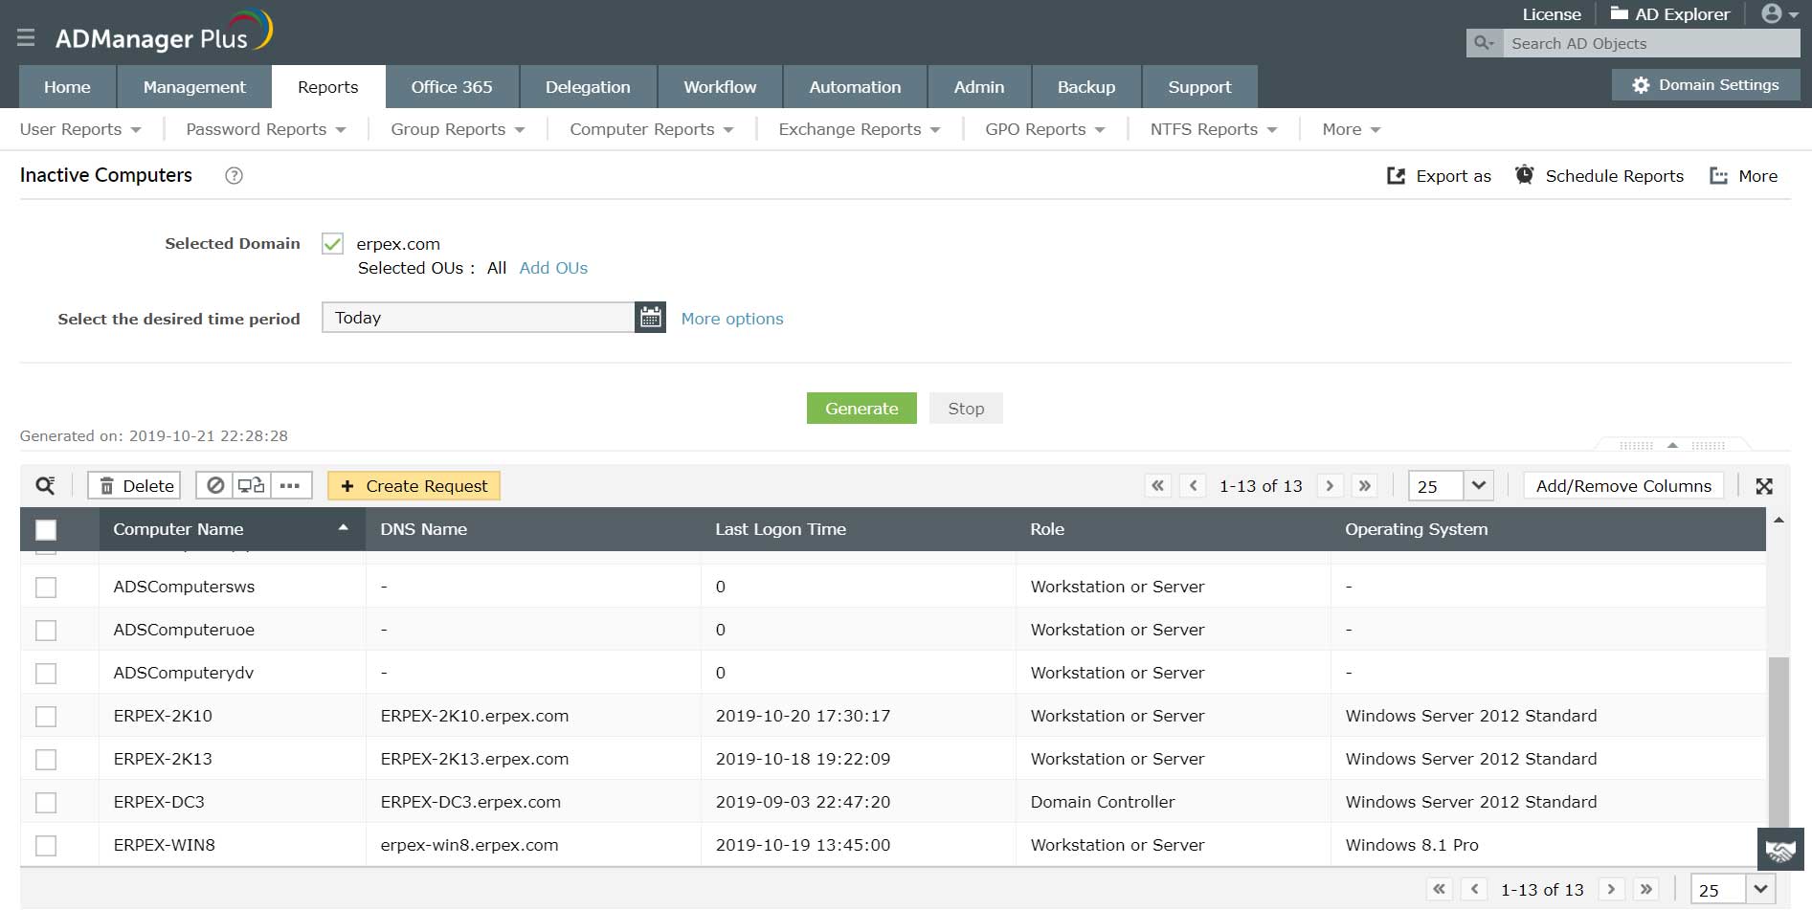Switch to the Home tab
This screenshot has width=1812, height=910.
pos(67,87)
